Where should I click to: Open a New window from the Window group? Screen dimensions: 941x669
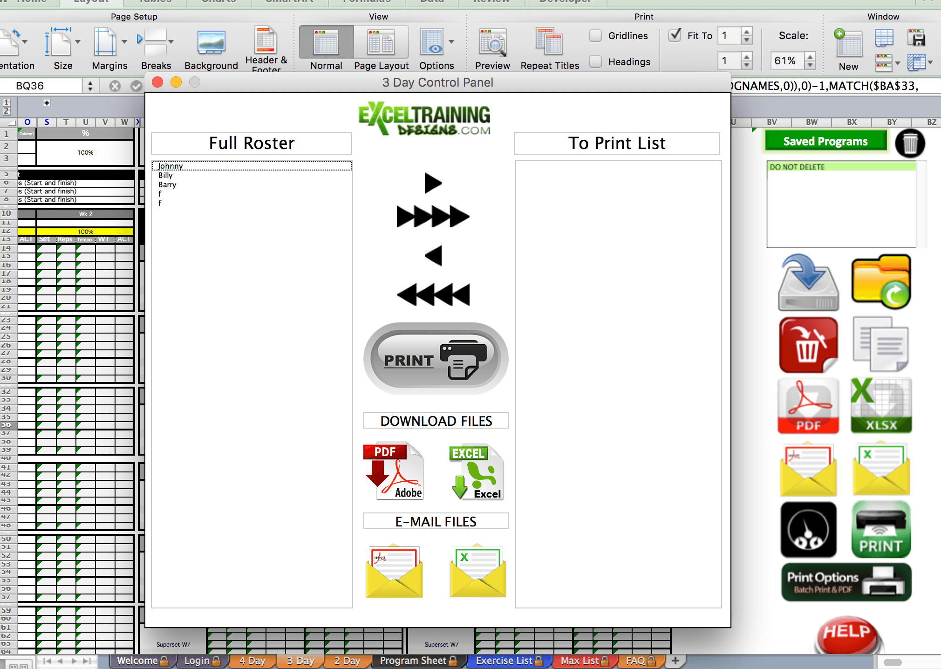848,49
